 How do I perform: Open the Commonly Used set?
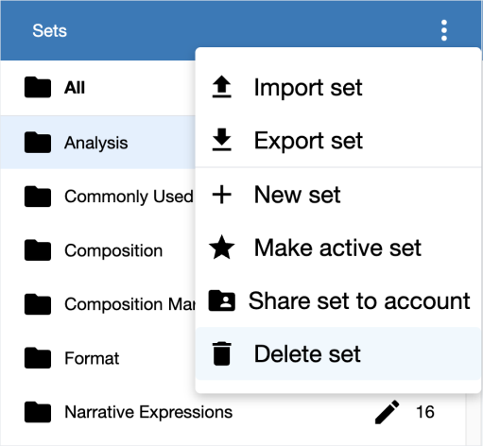(98, 197)
